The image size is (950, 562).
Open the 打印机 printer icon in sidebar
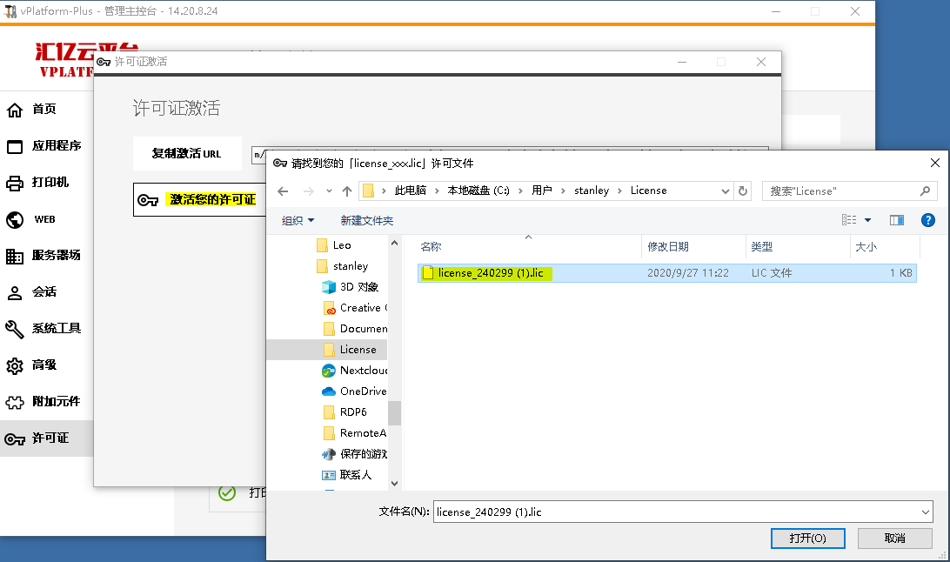[x=15, y=183]
